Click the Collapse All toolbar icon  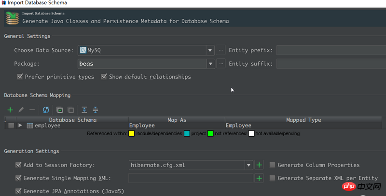[95, 110]
